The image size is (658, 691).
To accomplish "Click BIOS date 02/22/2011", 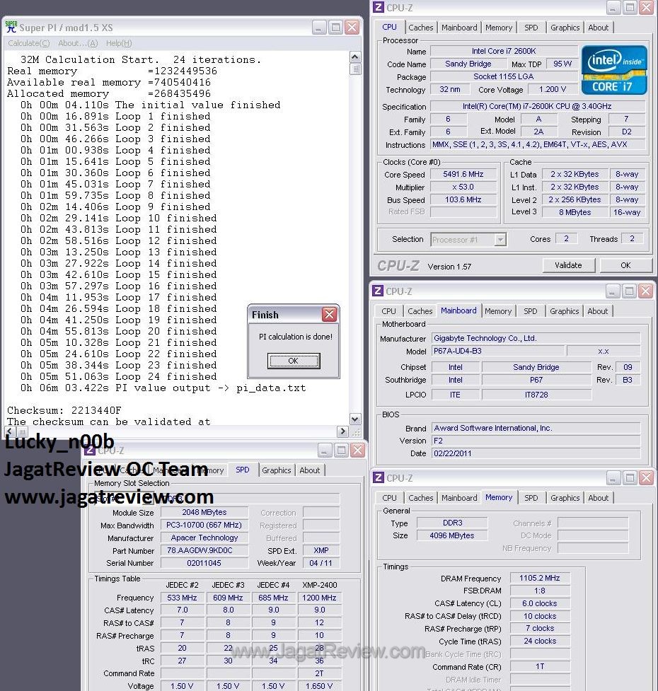I will [x=536, y=453].
